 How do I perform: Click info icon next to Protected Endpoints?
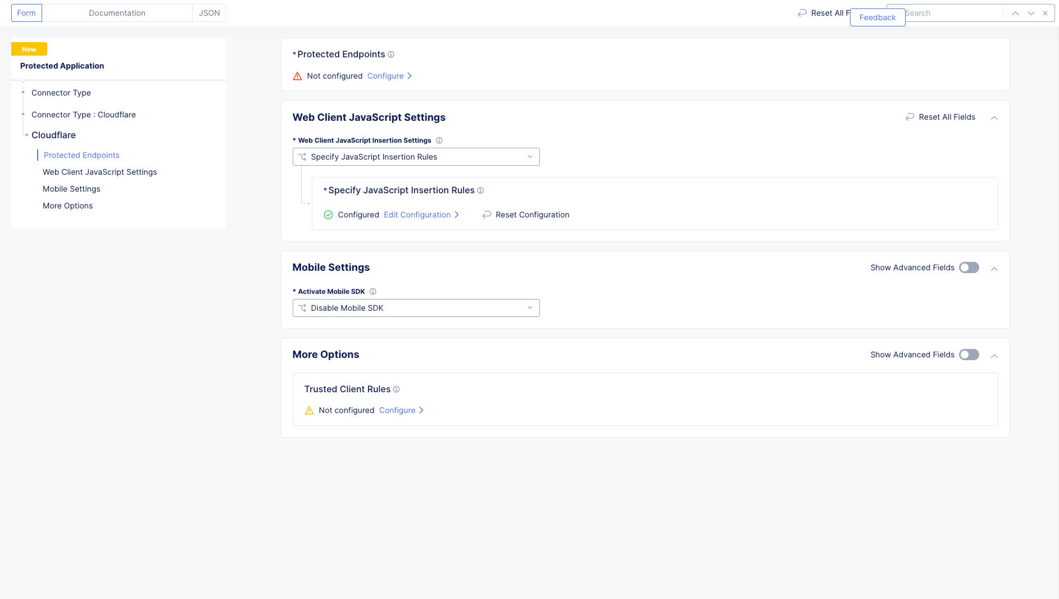pos(391,55)
